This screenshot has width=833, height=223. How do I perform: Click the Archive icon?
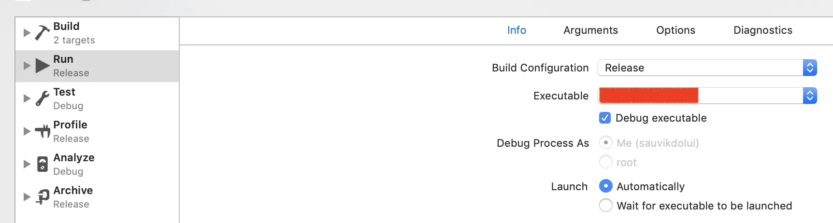click(x=43, y=196)
